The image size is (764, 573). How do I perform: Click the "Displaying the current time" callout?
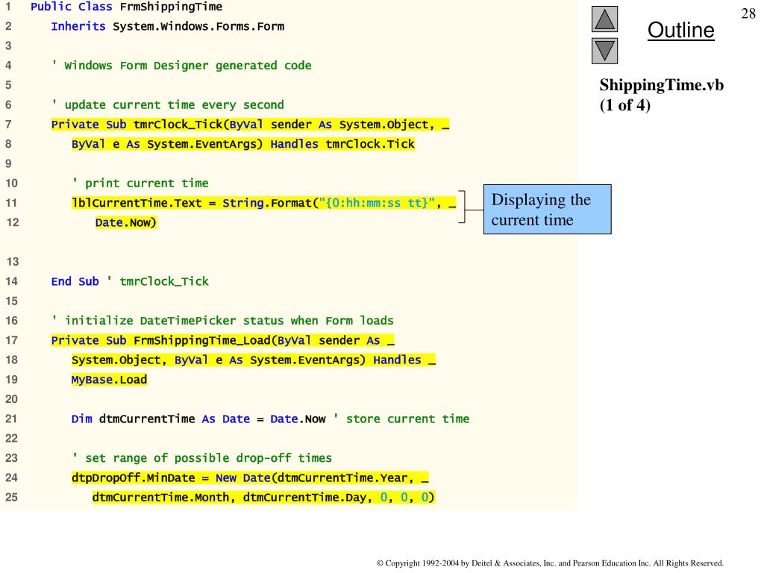pyautogui.click(x=547, y=209)
